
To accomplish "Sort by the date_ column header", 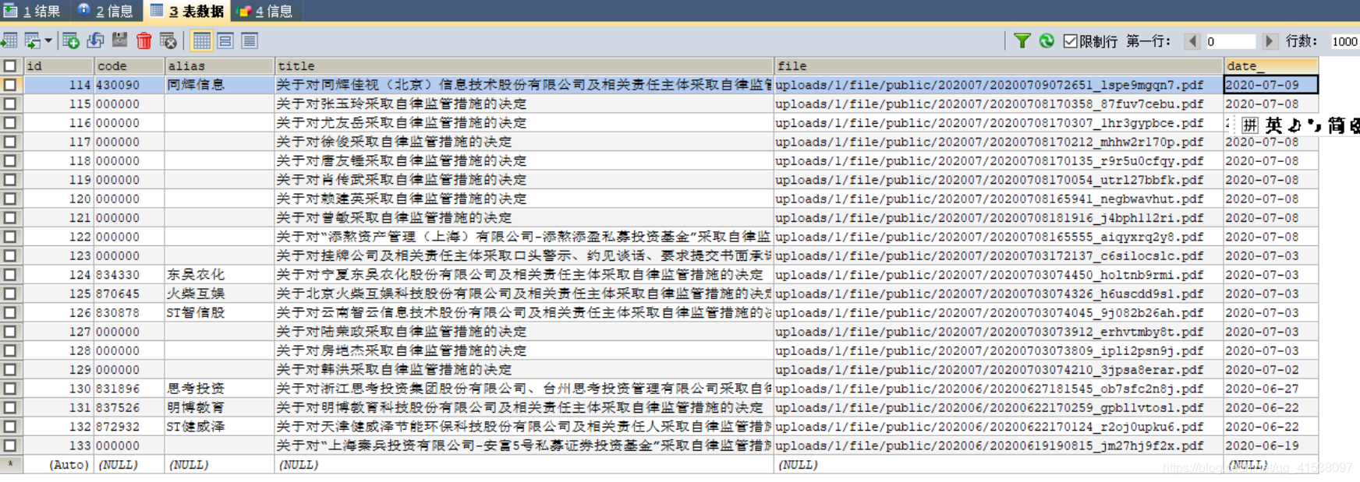I will (1271, 66).
